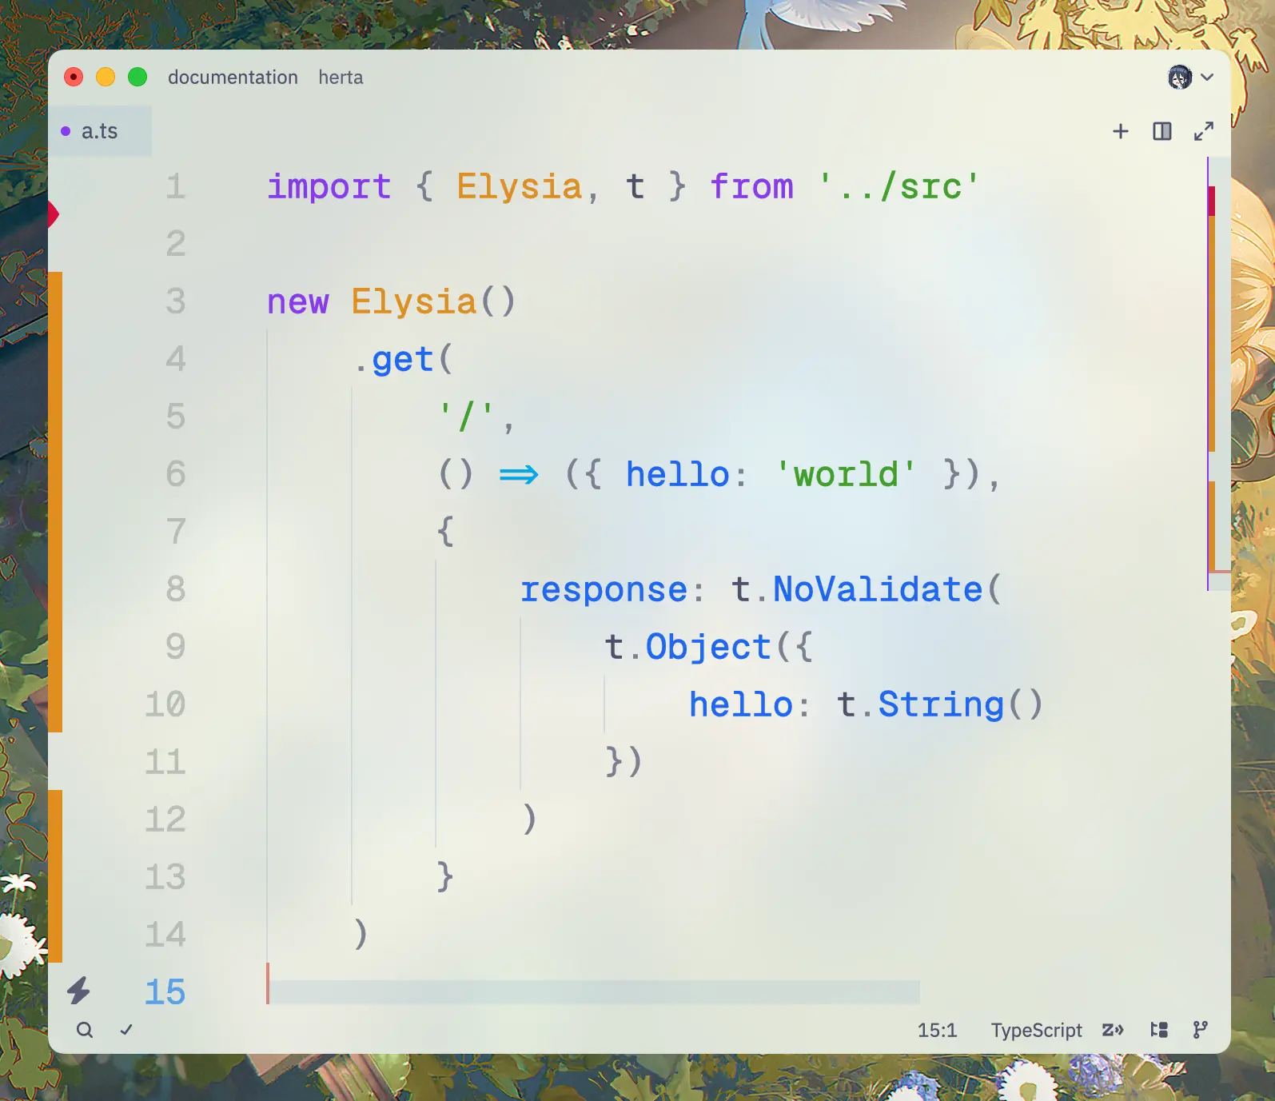Toggle a breakpoint on line number 8
1275x1101 pixels.
click(175, 589)
